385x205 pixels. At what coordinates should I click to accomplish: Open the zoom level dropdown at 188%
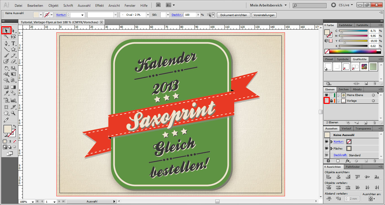pos(33,202)
